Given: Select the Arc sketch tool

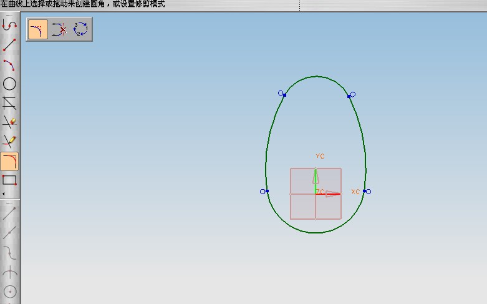Looking at the screenshot, I should [x=9, y=65].
